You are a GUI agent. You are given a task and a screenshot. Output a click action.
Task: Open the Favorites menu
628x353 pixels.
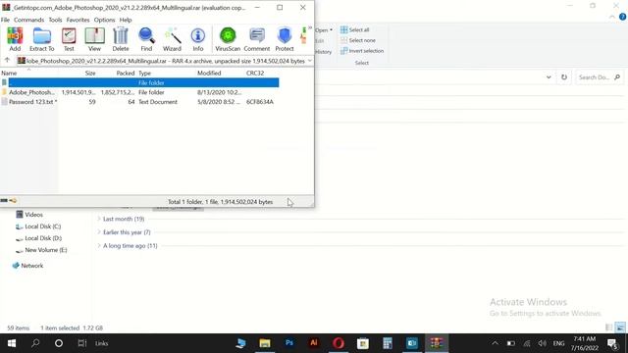click(78, 20)
